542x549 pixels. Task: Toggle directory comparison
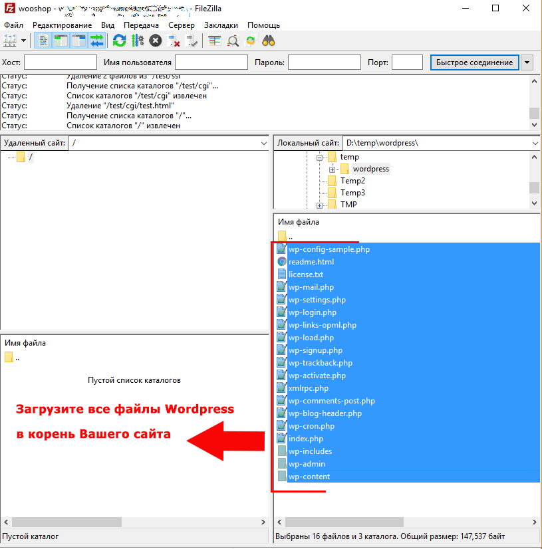(x=233, y=41)
